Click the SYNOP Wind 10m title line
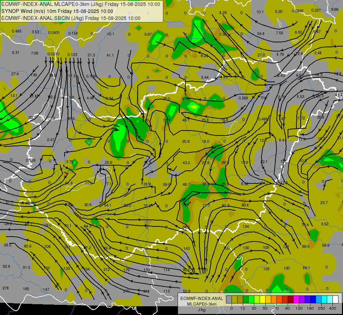The height and width of the screenshot is (315, 343). (57, 11)
